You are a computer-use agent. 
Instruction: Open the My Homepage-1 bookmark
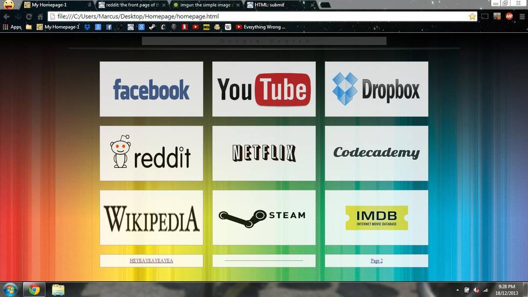coord(58,27)
